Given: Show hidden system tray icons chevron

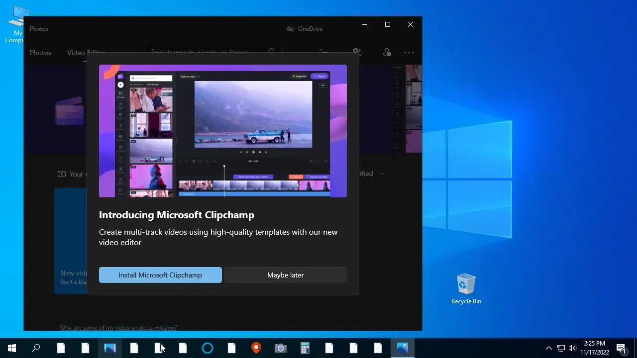Looking at the screenshot, I should click(549, 348).
